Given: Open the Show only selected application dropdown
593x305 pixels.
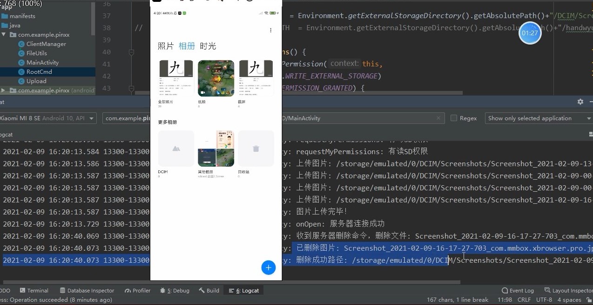Looking at the screenshot, I should (538, 118).
